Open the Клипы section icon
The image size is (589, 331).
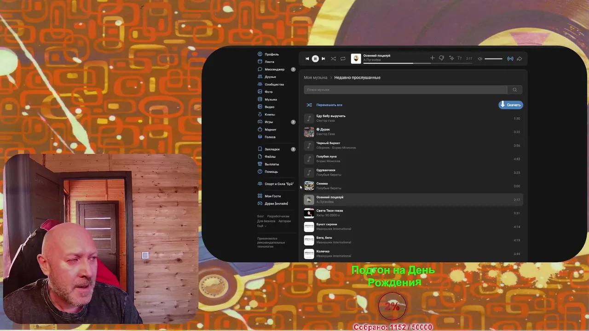(260, 114)
